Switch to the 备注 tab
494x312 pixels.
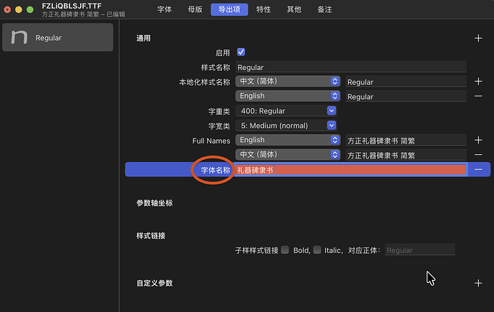[x=324, y=9]
